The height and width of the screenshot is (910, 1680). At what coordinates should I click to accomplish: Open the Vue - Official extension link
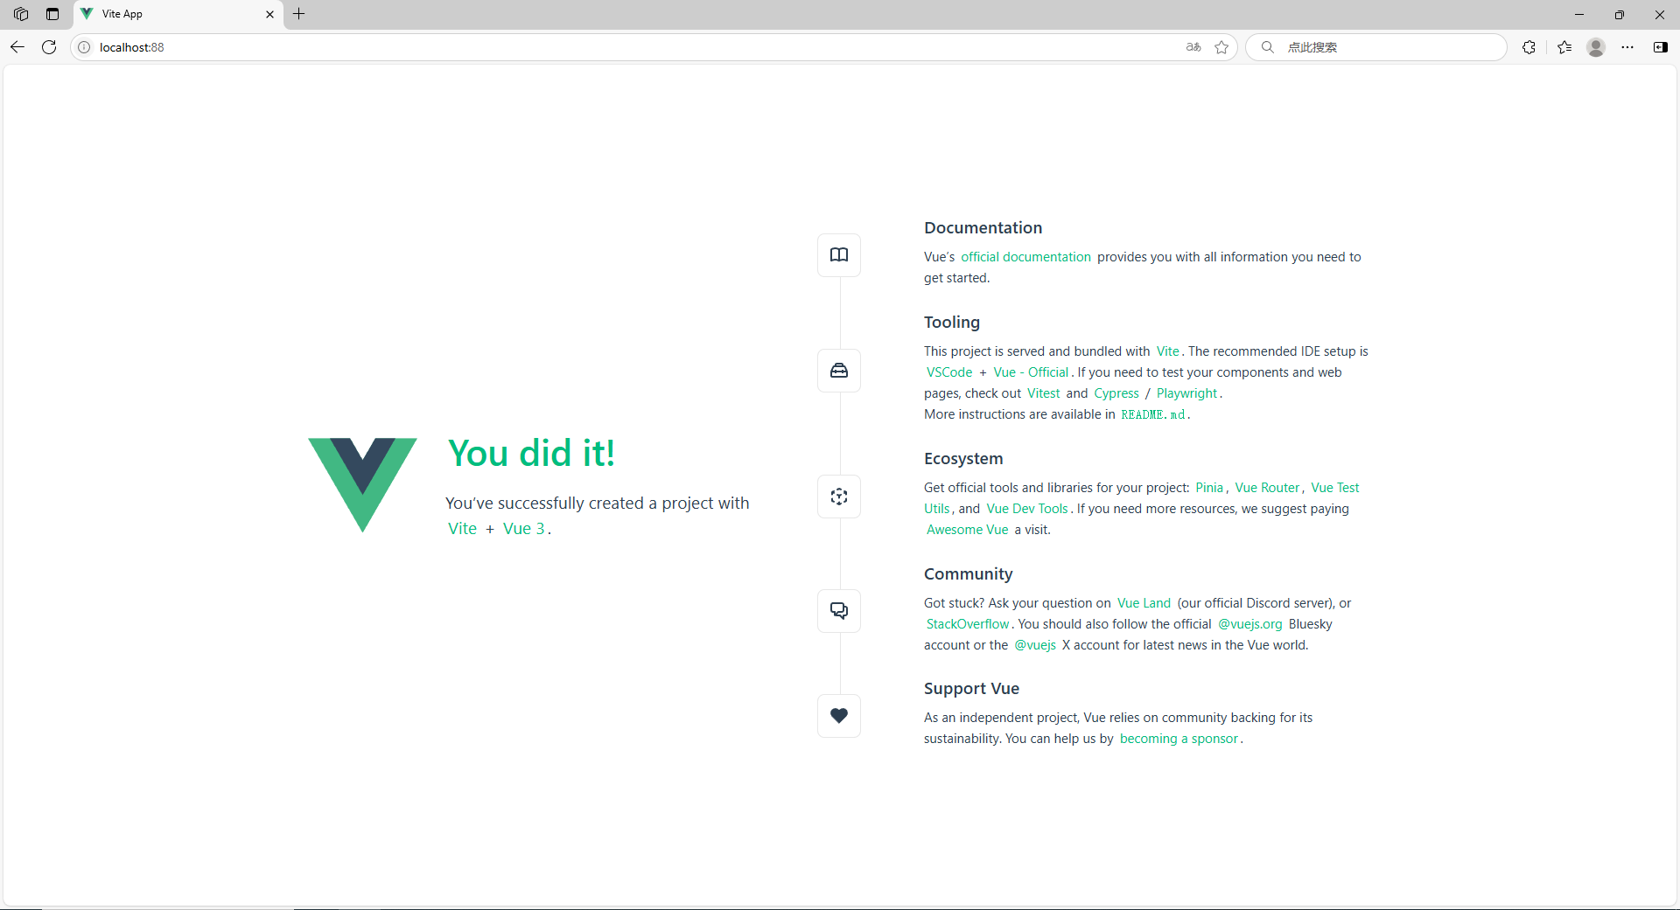click(x=1031, y=372)
